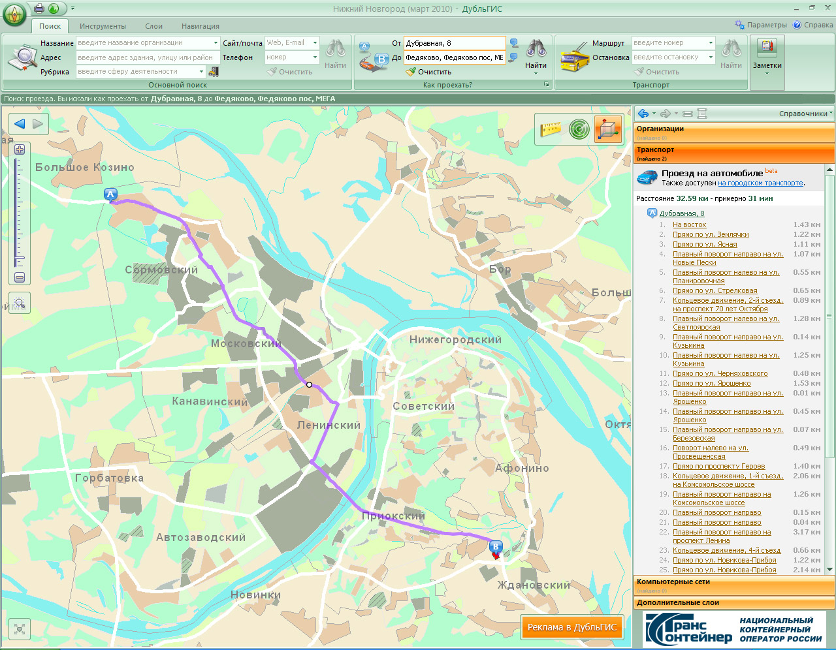Click the ruler distance measurement tool
This screenshot has width=836, height=650.
551,129
